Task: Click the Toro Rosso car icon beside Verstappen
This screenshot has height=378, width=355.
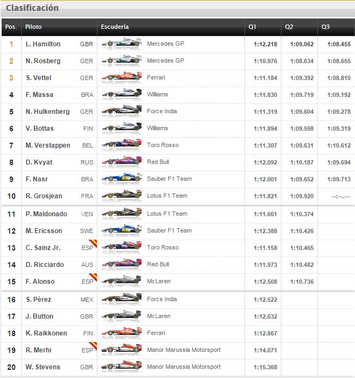Action: [121, 144]
